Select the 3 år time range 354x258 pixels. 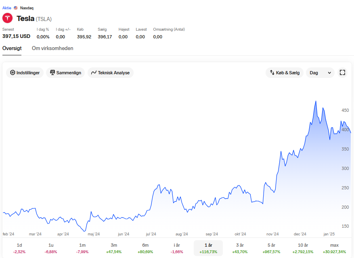[240, 248]
